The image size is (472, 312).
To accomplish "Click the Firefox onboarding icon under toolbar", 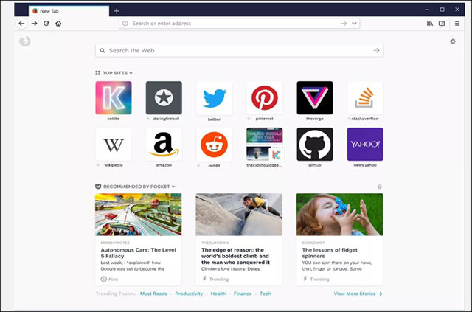I will 25,41.
